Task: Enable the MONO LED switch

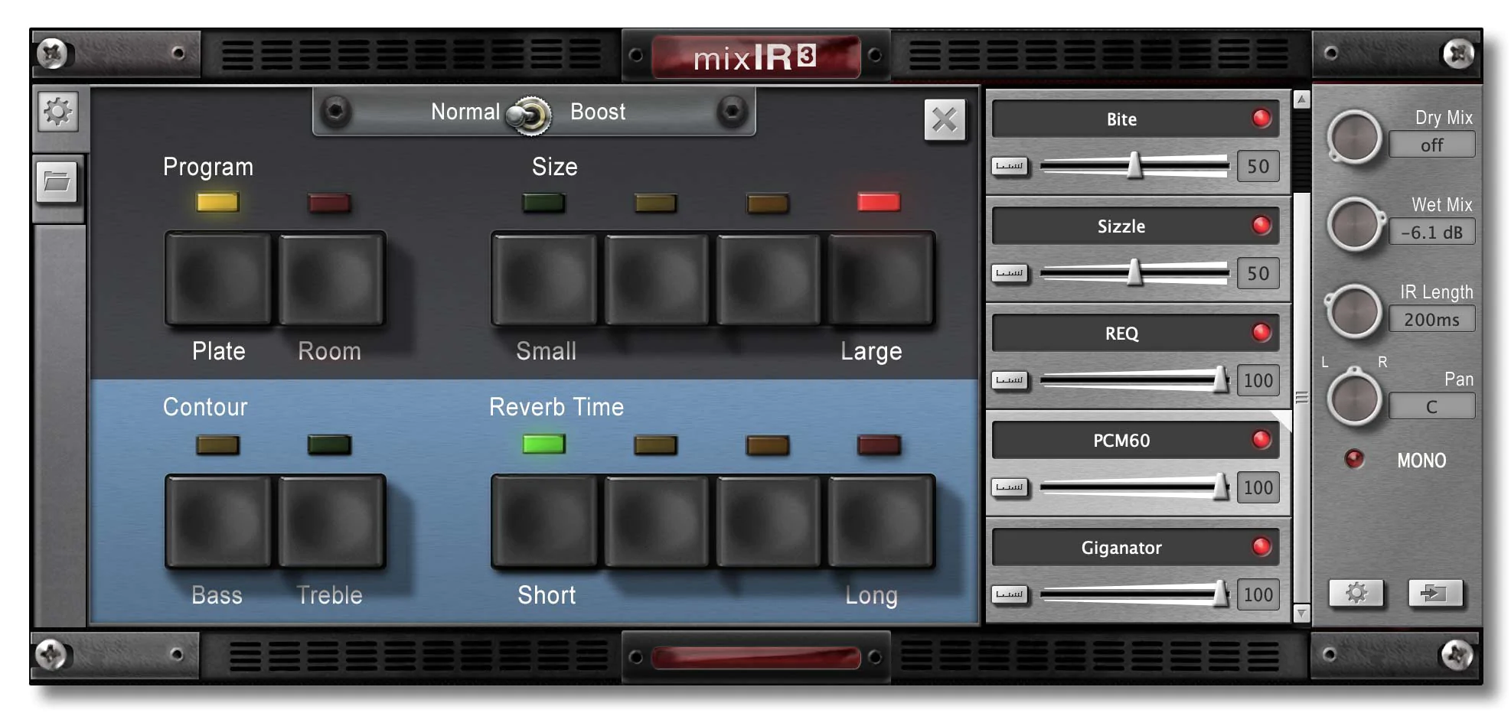Action: pos(1354,459)
